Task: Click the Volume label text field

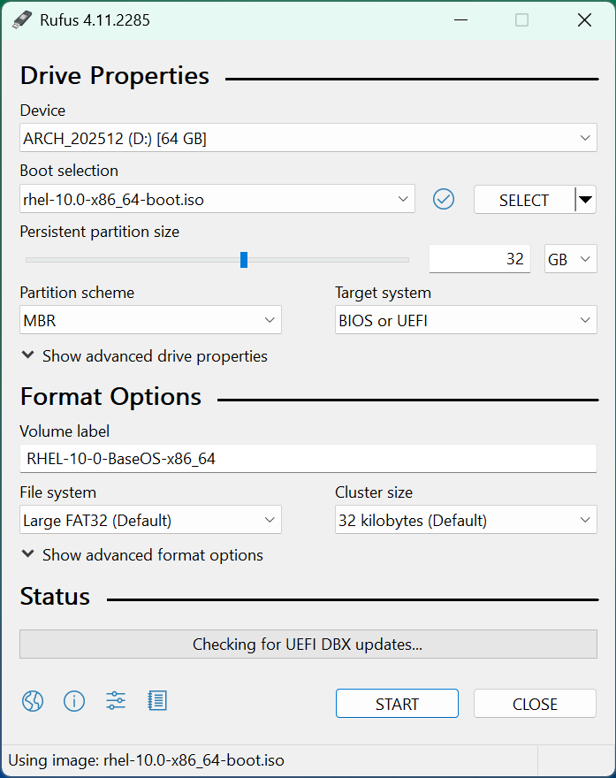Action: [308, 459]
